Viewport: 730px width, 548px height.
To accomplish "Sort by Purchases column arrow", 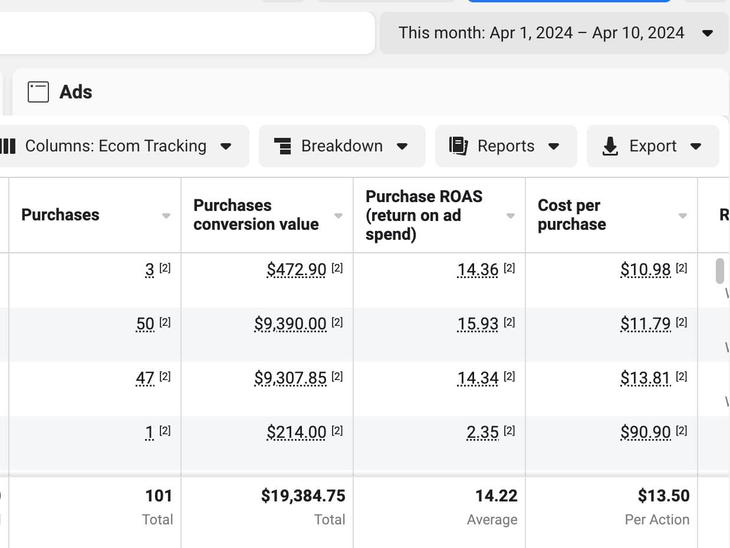I will tap(166, 216).
